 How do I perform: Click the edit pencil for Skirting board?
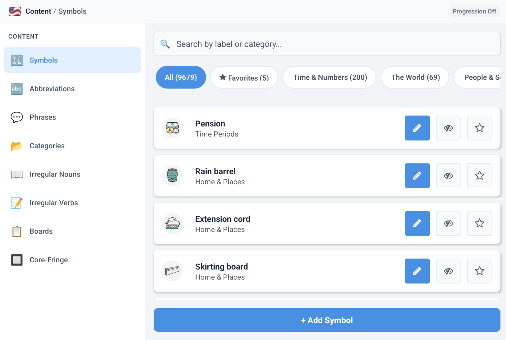417,271
